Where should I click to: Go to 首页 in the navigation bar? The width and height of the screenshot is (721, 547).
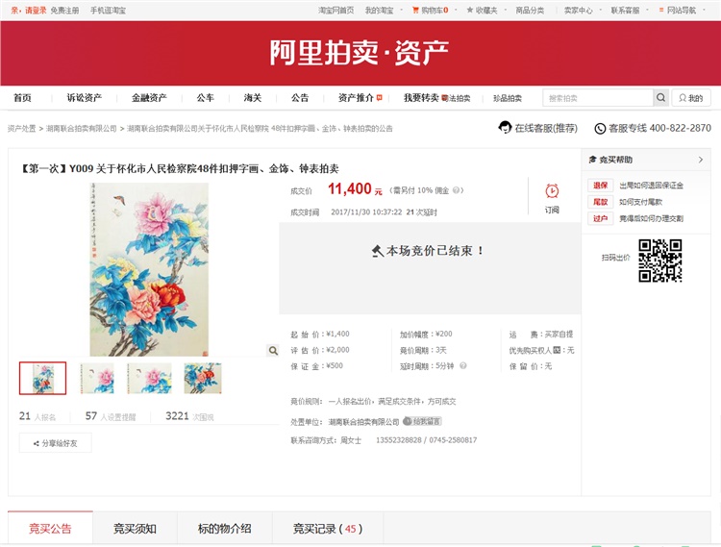point(22,97)
